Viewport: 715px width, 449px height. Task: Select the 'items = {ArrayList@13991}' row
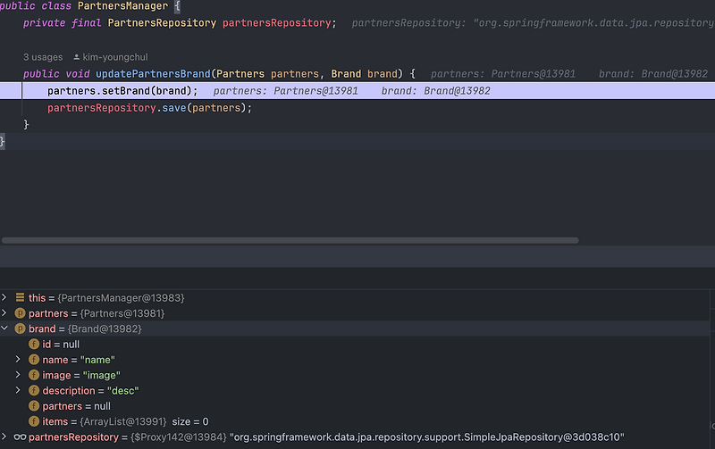point(355,421)
